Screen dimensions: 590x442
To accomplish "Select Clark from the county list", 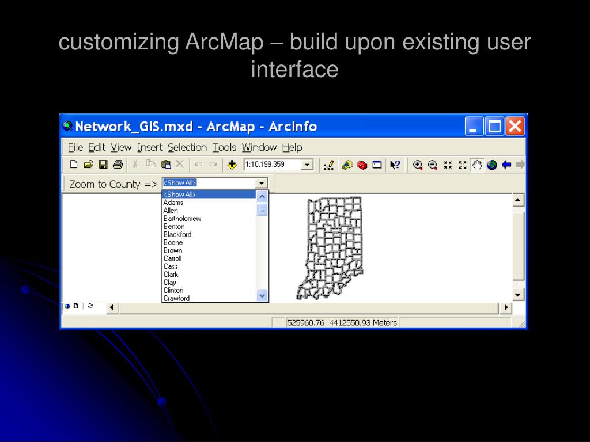I will point(209,275).
